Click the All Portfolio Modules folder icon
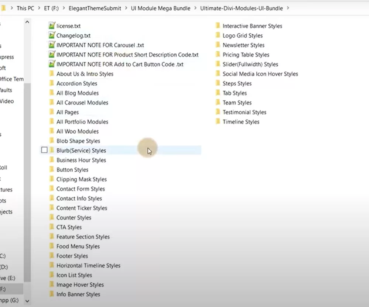The width and height of the screenshot is (369, 307). tap(52, 121)
